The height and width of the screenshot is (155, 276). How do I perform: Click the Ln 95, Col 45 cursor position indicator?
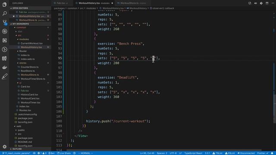point(147,153)
